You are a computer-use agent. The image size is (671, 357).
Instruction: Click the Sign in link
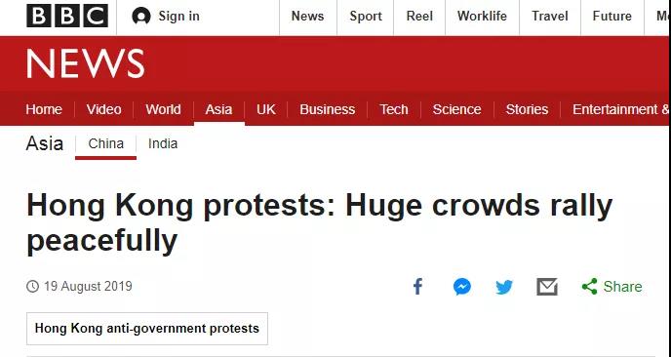pyautogui.click(x=178, y=17)
